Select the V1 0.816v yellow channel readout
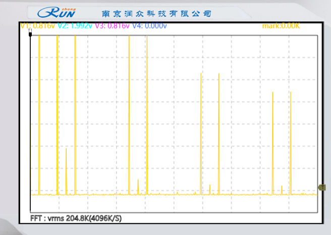The image size is (331, 235). [x=37, y=26]
